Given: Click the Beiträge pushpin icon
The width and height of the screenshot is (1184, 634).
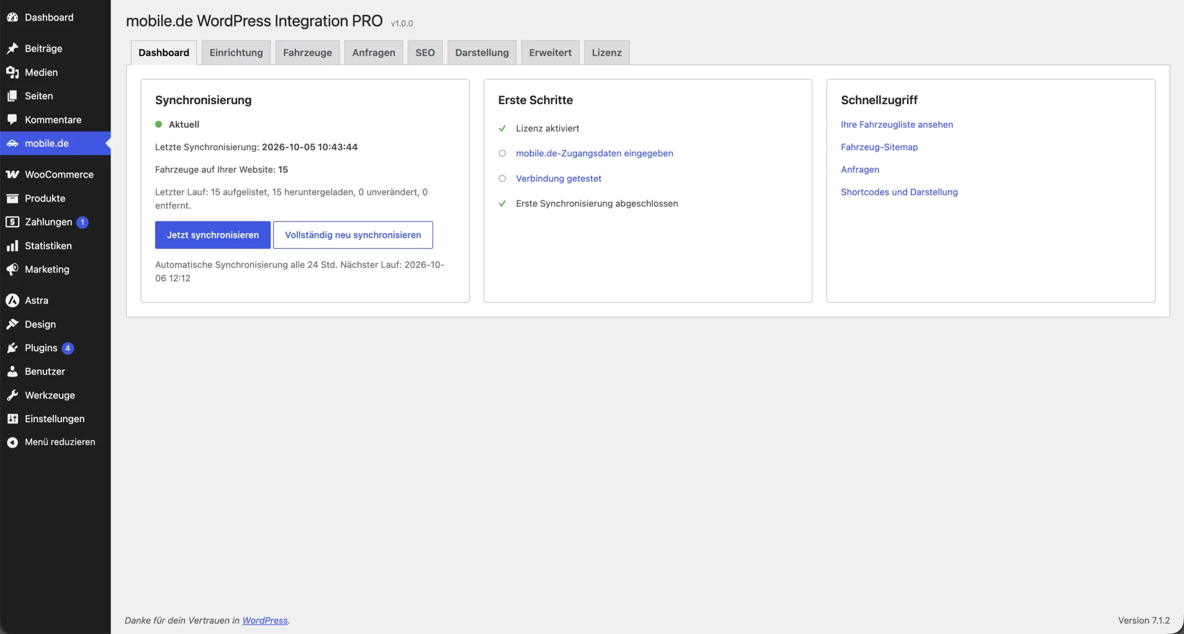Looking at the screenshot, I should [12, 49].
